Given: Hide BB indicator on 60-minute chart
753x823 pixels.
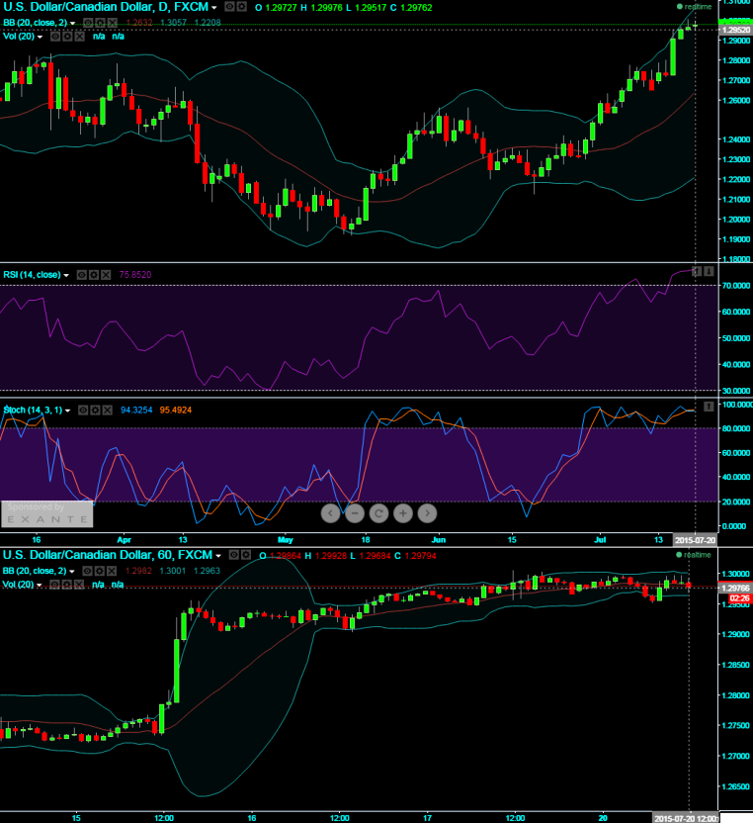Looking at the screenshot, I should pyautogui.click(x=88, y=571).
